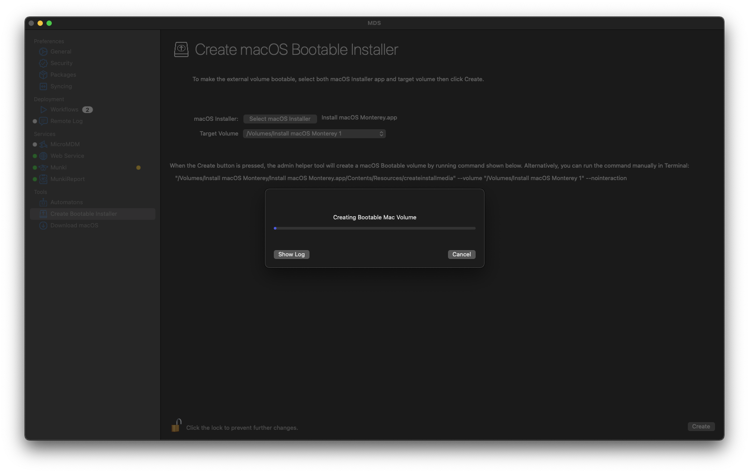The height and width of the screenshot is (473, 749).
Task: Click the Web Service globe icon
Action: pos(43,156)
